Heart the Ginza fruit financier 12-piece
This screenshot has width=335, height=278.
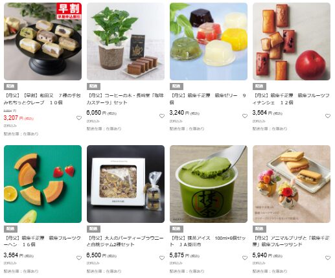click(328, 116)
